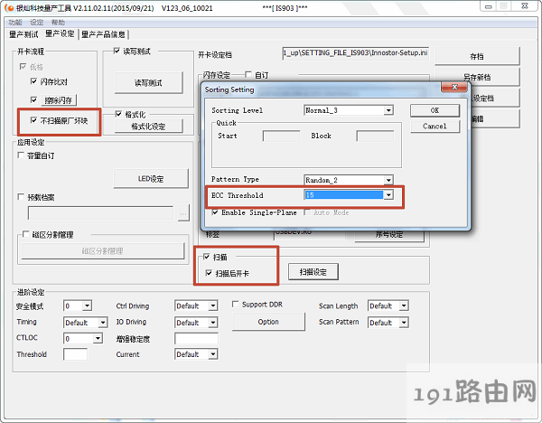Open the 功能 menu
Viewport: 542px width, 423px height.
(15, 23)
